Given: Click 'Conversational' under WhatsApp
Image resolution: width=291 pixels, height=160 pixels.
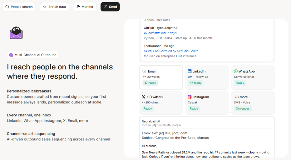Looking at the screenshot, I should (244, 77).
